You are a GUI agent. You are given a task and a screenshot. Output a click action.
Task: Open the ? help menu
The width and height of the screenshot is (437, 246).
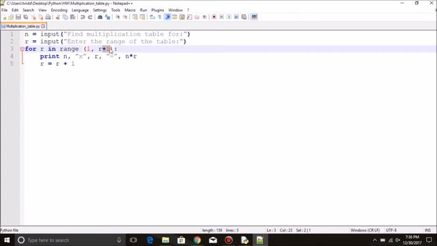coord(188,10)
